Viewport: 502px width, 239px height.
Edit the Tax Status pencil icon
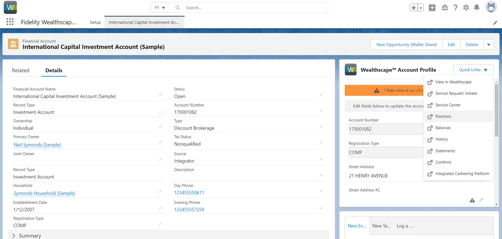(x=321, y=142)
